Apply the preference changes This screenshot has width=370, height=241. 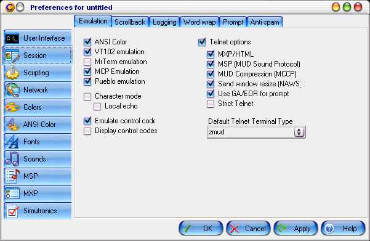coord(296,228)
